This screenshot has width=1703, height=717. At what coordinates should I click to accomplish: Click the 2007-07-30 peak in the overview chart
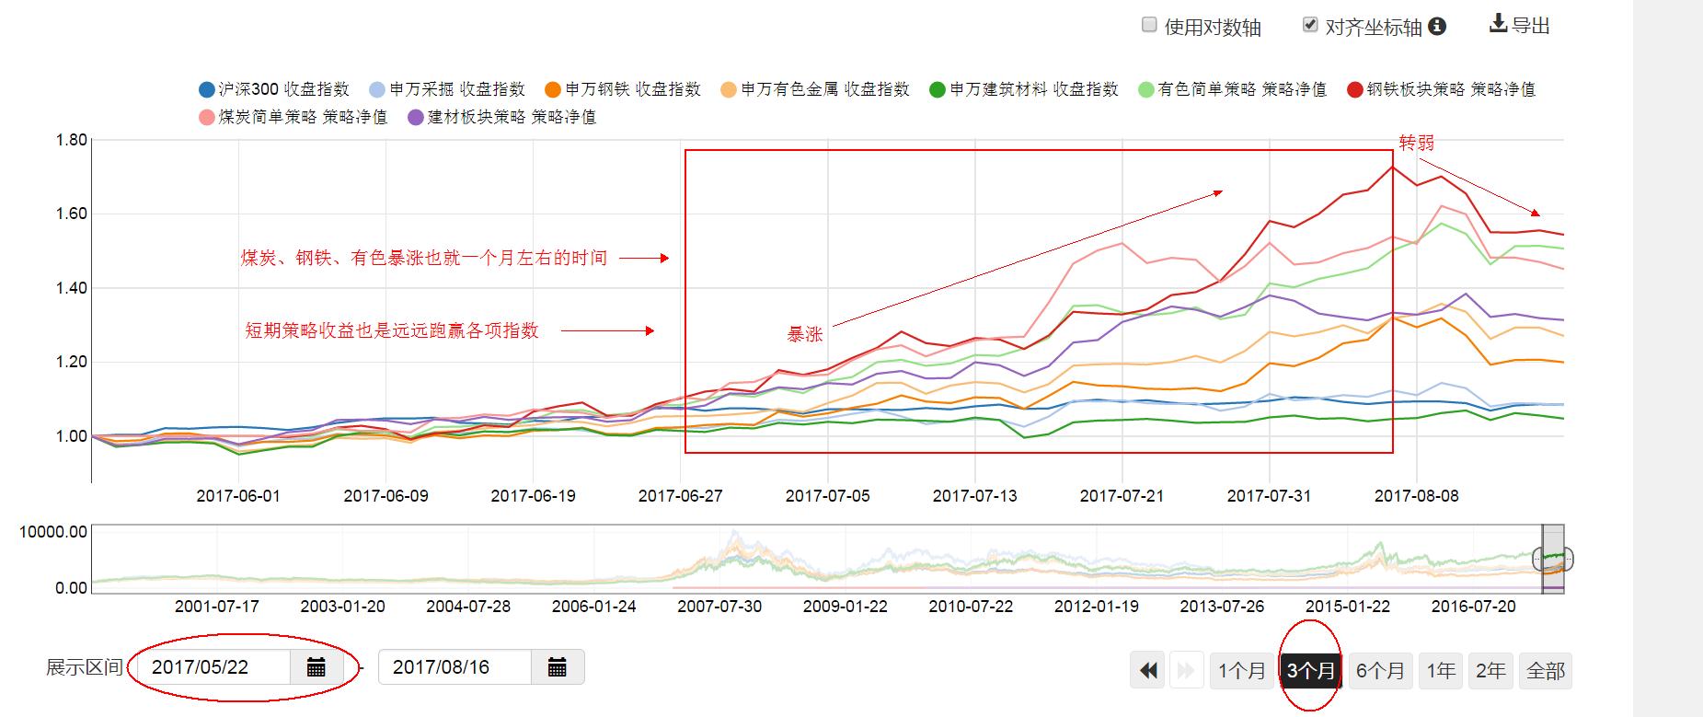coord(733,534)
